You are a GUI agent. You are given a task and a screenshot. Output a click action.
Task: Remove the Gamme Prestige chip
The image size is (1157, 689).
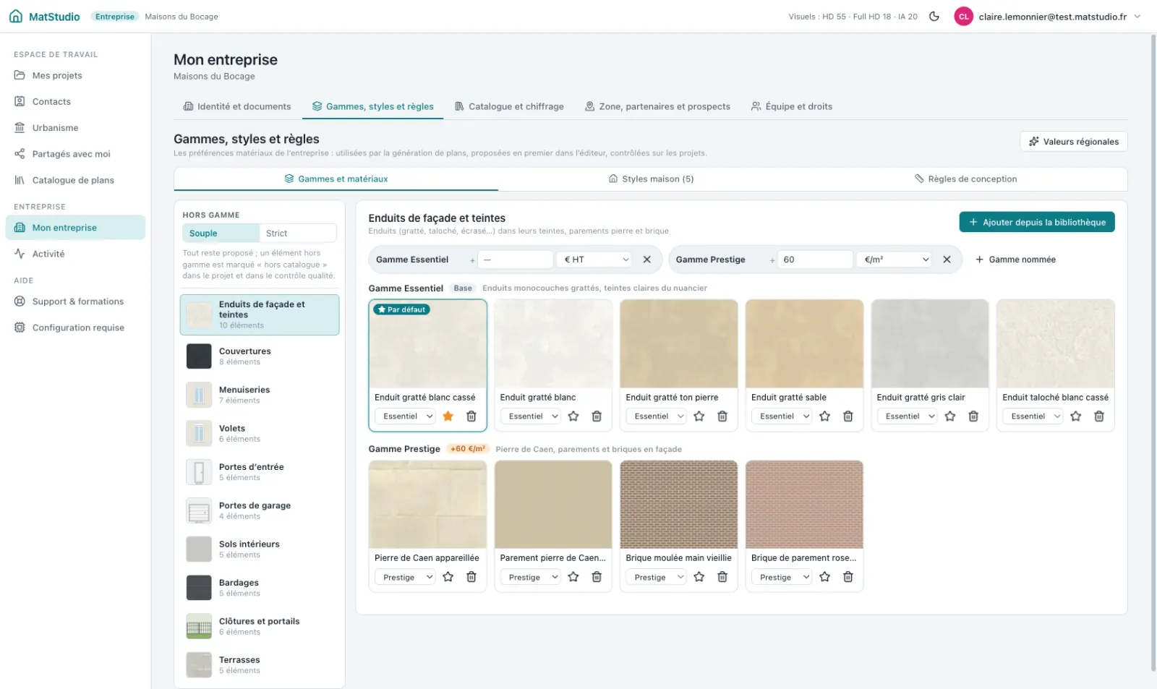pyautogui.click(x=947, y=260)
